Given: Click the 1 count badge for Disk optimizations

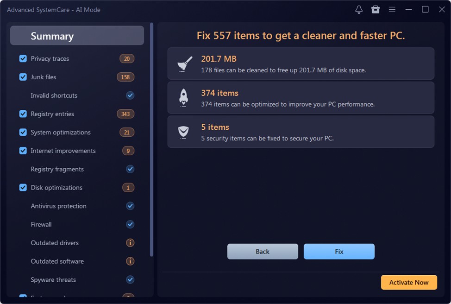Looking at the screenshot, I should tap(128, 188).
